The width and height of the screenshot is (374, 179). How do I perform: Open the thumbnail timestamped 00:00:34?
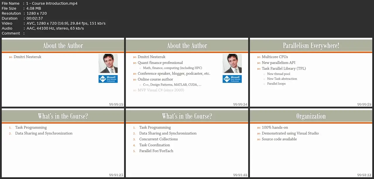(187, 72)
